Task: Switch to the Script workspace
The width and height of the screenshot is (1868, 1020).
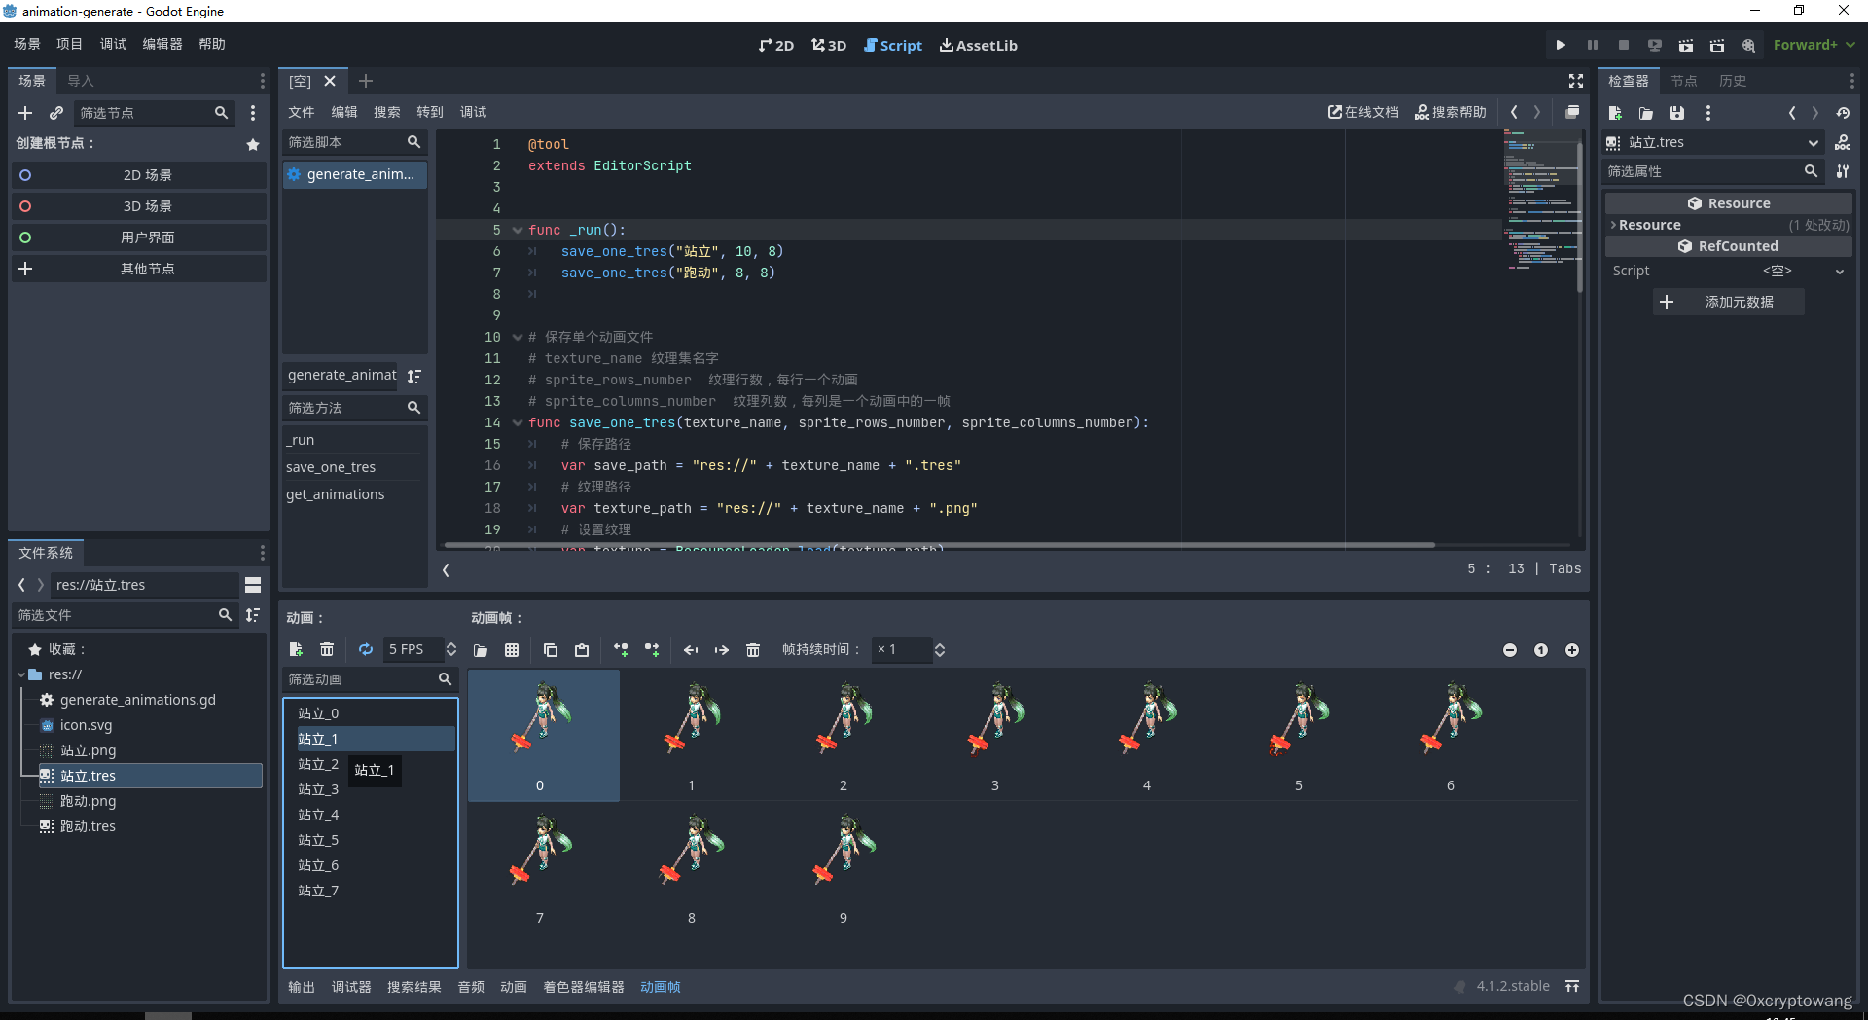Action: pyautogui.click(x=893, y=45)
